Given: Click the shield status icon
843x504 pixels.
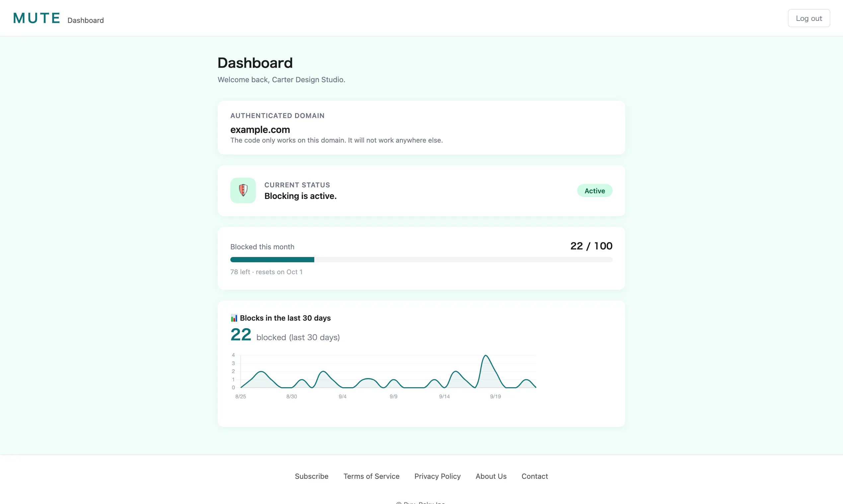Looking at the screenshot, I should (243, 190).
